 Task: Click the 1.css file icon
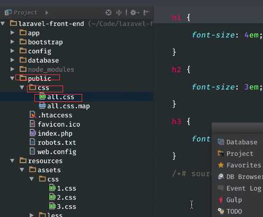(x=52, y=188)
